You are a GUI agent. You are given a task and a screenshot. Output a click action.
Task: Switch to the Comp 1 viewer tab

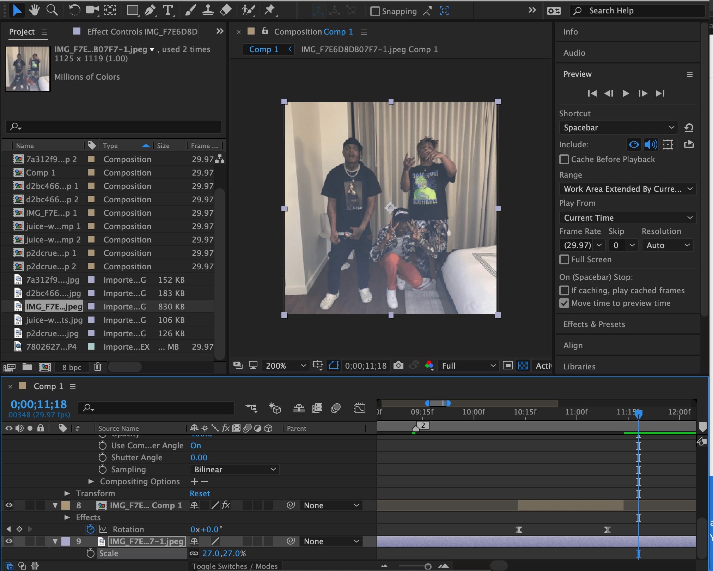point(264,49)
